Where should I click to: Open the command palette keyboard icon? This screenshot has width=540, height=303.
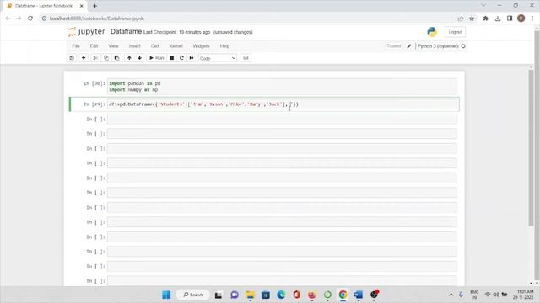(x=246, y=58)
